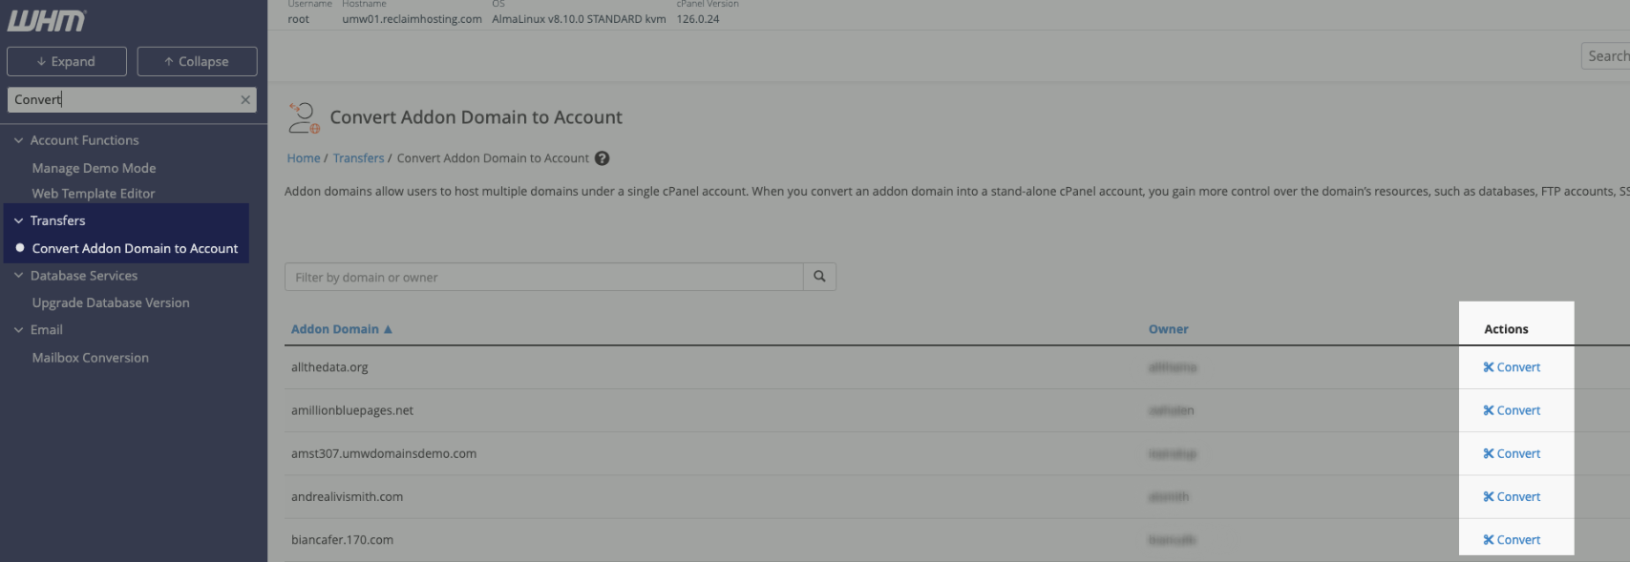Convert the andrealivismith.com addon domain
Viewport: 1630px width, 562px height.
(1512, 496)
